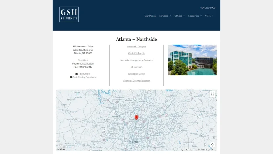Screen dimensions: 273x154
Task: Open the Post-Closing Questions email link
Action: click(84, 77)
